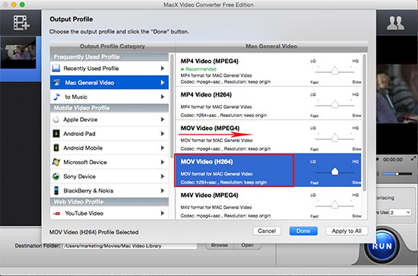Click the Add Video film icon
Screen dimensions: 418x276
(x=21, y=23)
